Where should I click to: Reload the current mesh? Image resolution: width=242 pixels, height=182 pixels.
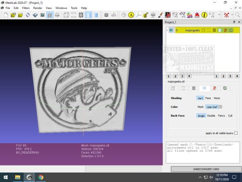coord(28,15)
